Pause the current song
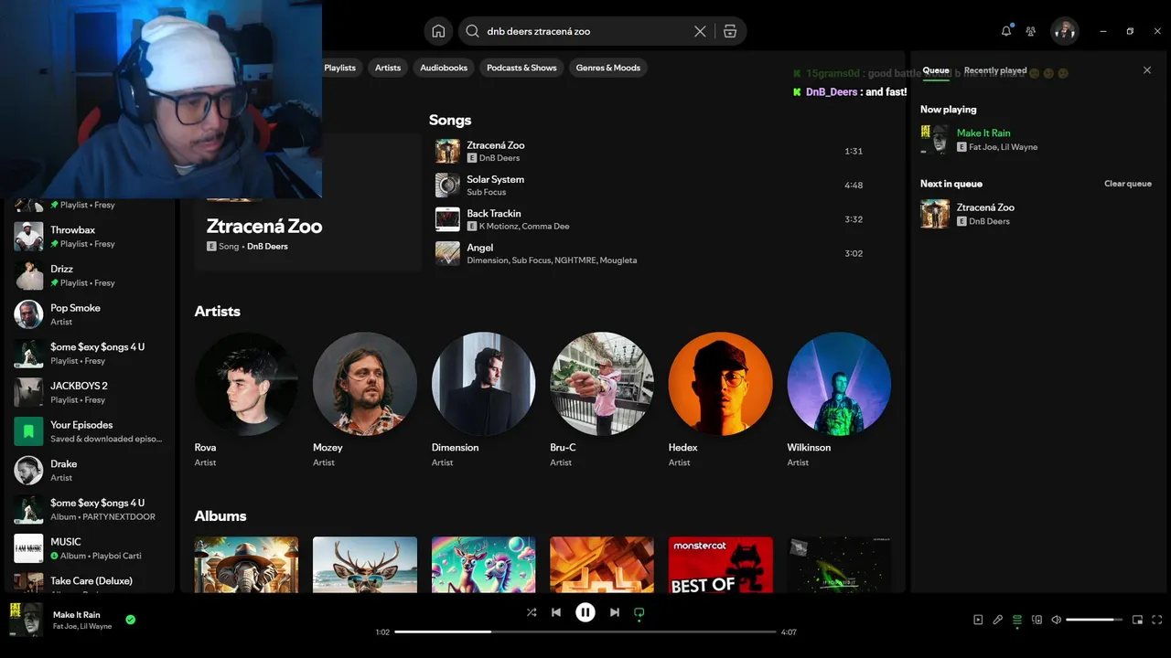 [585, 612]
